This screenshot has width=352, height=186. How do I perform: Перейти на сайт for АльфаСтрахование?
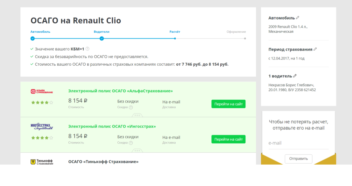[228, 104]
